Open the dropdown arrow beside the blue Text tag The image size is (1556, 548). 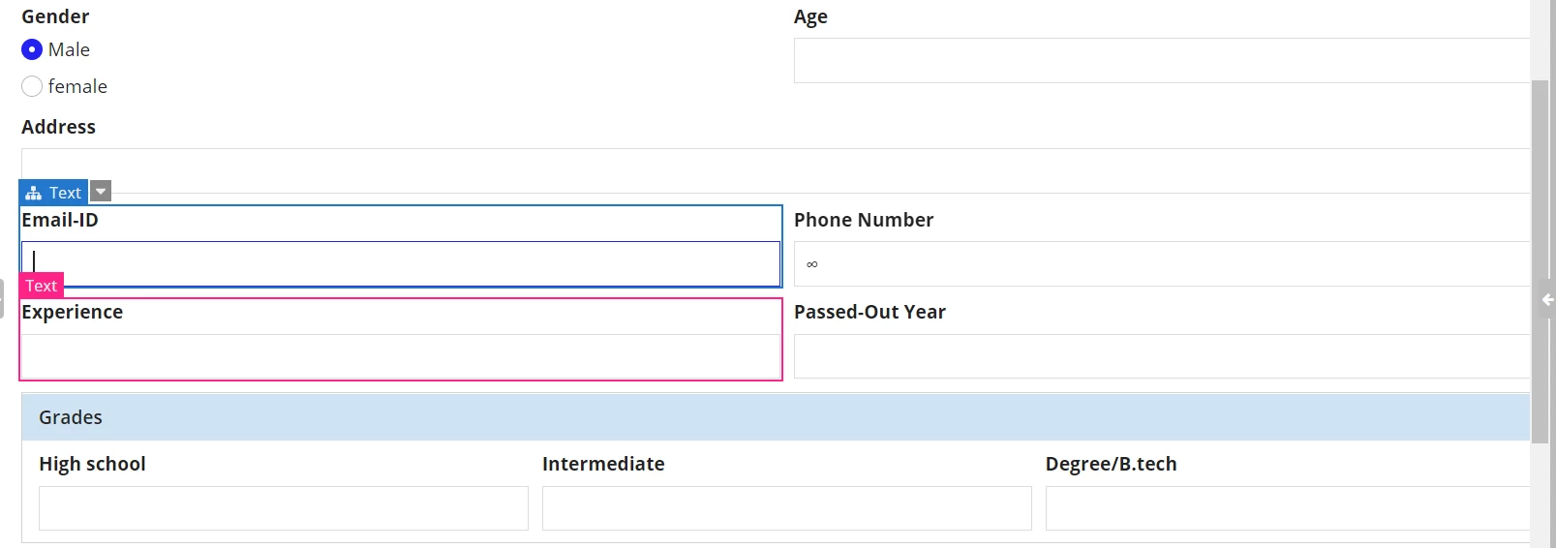pyautogui.click(x=101, y=192)
